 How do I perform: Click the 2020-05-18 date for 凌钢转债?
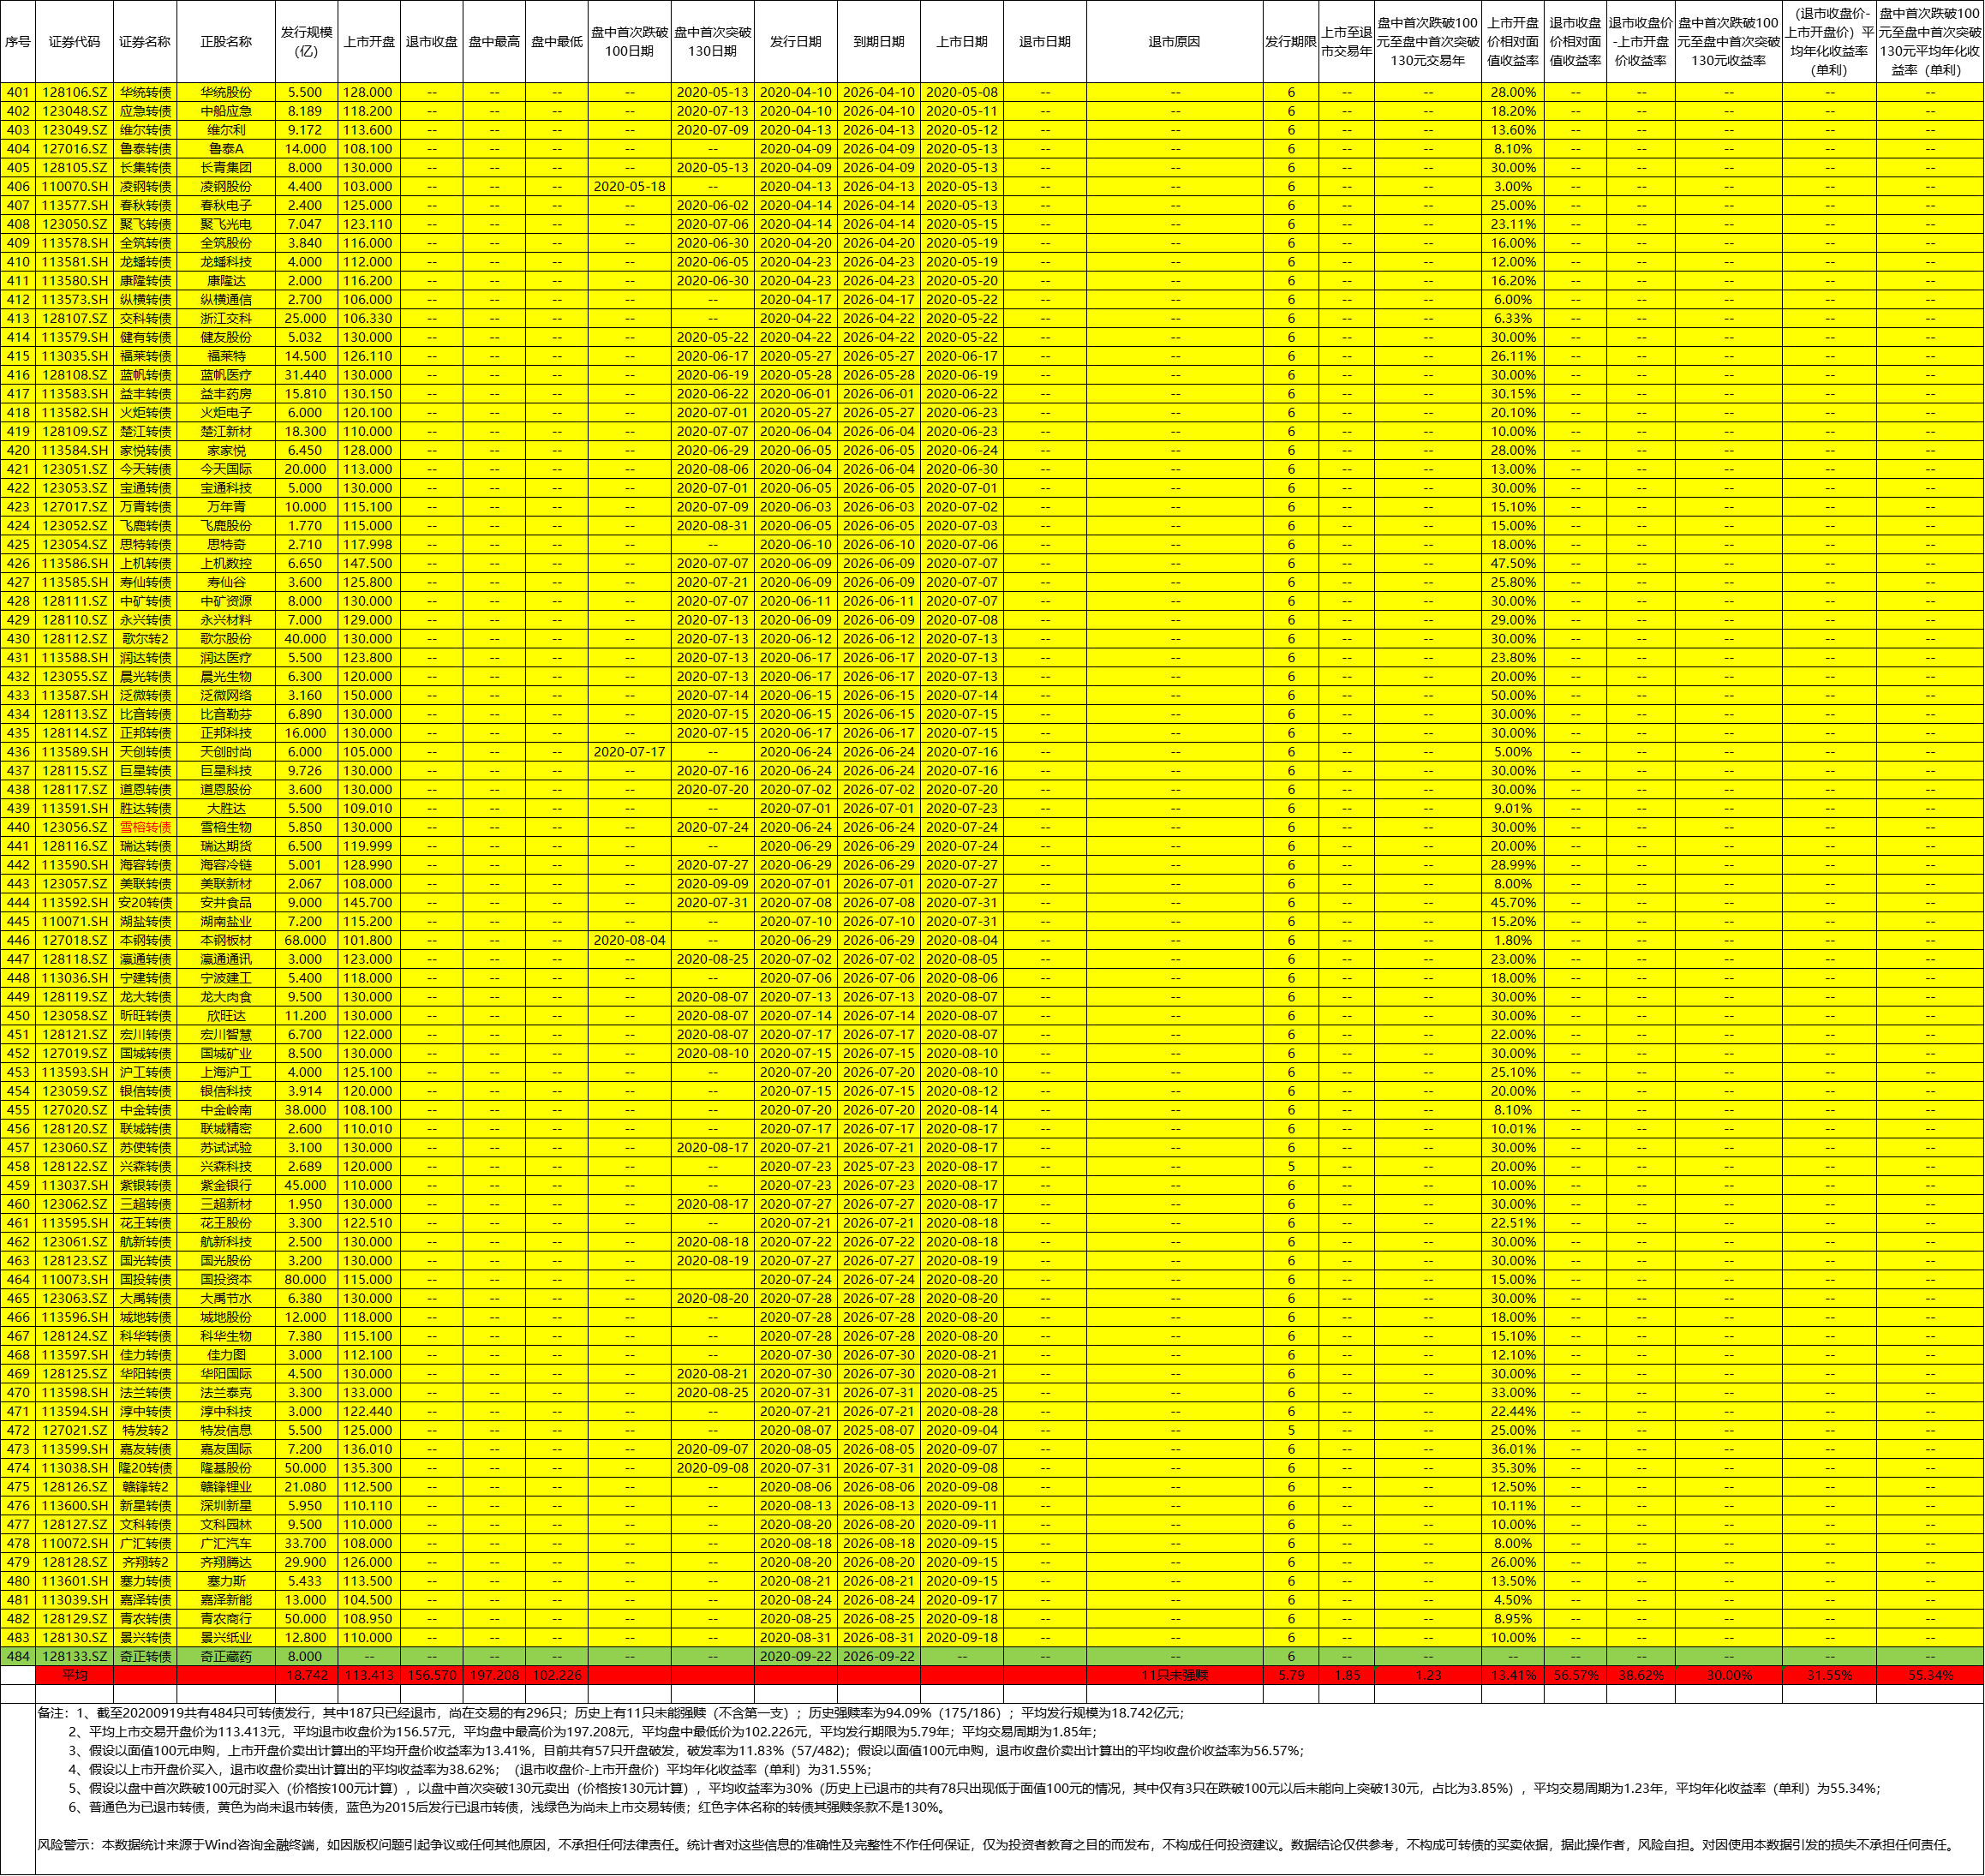pyautogui.click(x=629, y=186)
